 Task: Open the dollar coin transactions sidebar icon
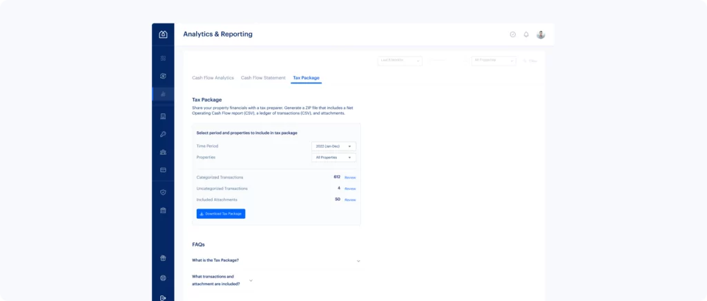(163, 76)
